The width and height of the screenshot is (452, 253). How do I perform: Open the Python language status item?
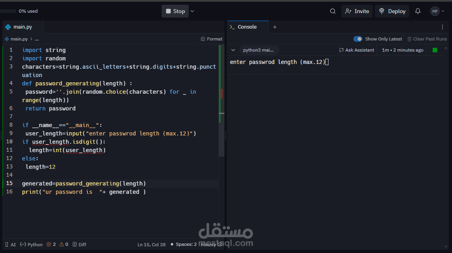(x=31, y=244)
